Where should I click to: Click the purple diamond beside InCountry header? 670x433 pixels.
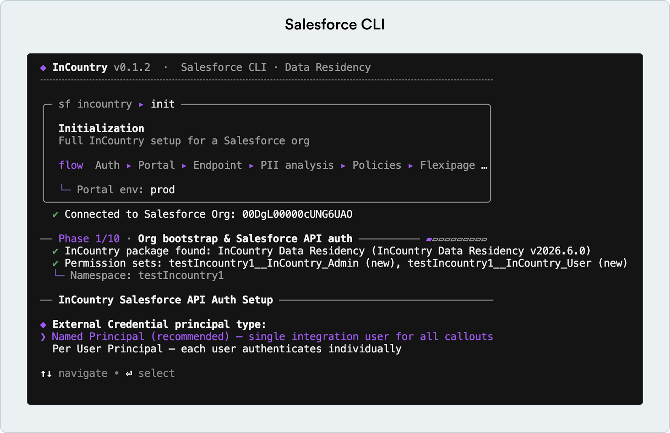pyautogui.click(x=43, y=68)
